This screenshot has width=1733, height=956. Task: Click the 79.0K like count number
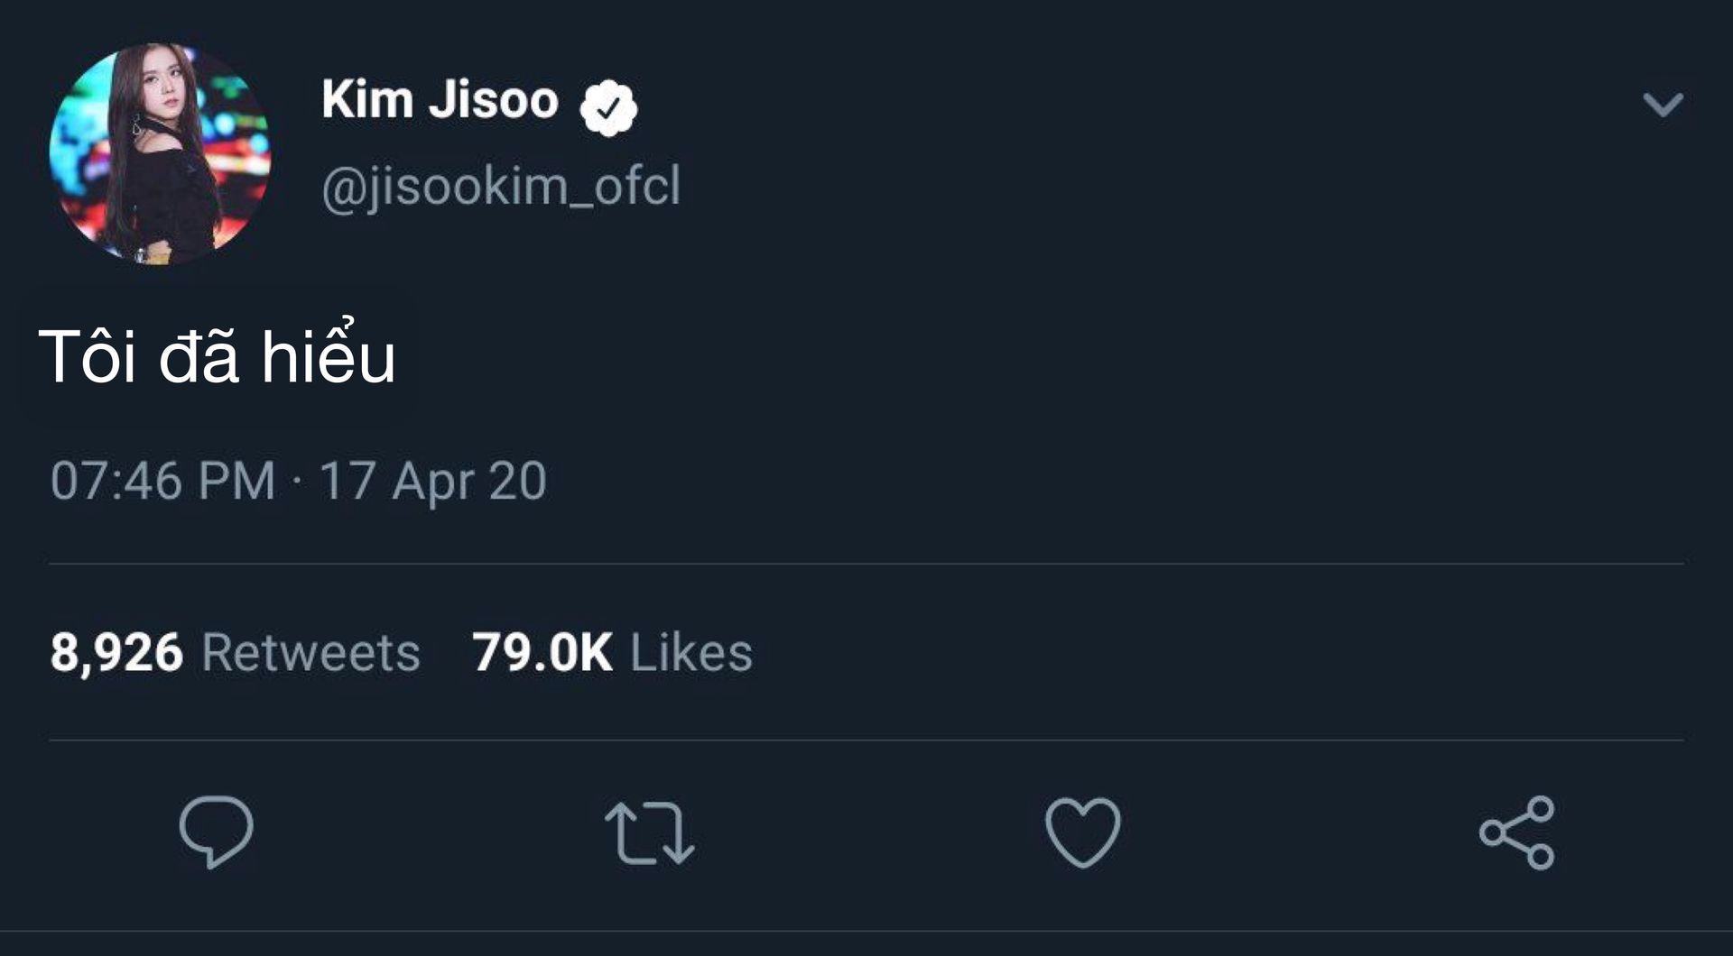542,652
